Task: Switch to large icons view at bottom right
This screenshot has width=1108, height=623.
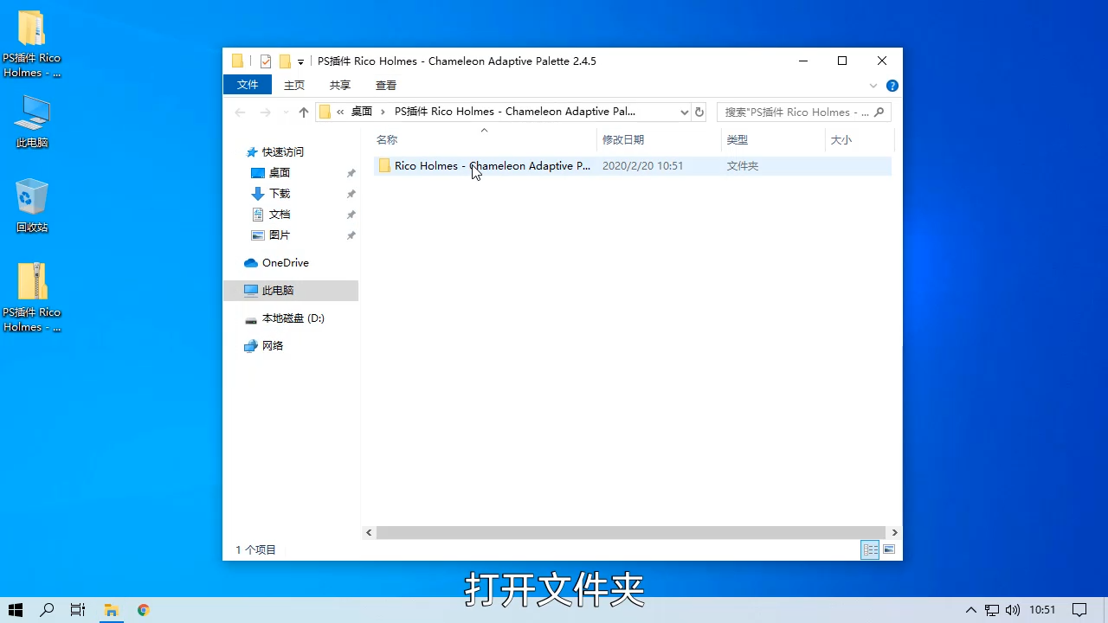Action: tap(888, 549)
